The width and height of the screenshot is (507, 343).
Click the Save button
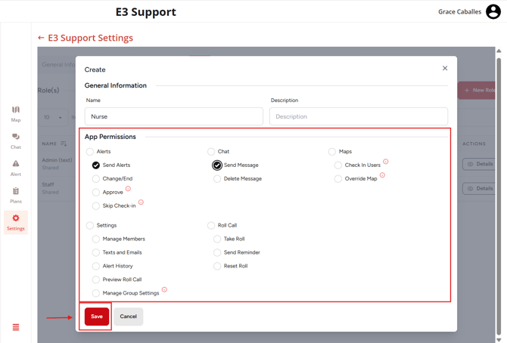[97, 317]
